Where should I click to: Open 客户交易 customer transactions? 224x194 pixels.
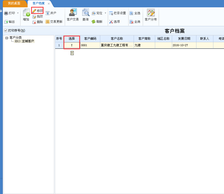(x=73, y=13)
